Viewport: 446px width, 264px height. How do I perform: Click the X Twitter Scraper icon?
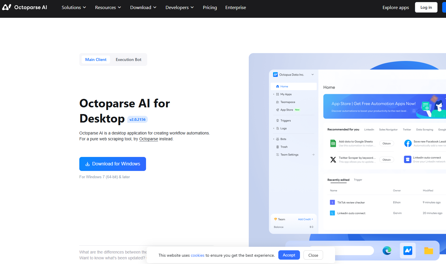[x=333, y=160]
